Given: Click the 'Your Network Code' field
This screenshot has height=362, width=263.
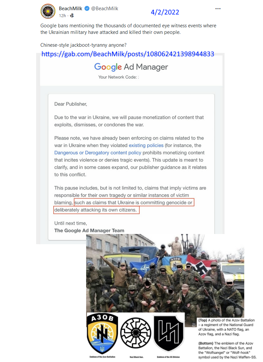Looking at the screenshot, I should pos(118,77).
